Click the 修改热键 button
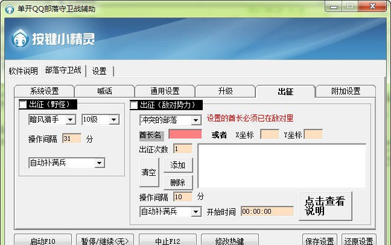Viewport: 391px width, 245px height. pos(230,240)
